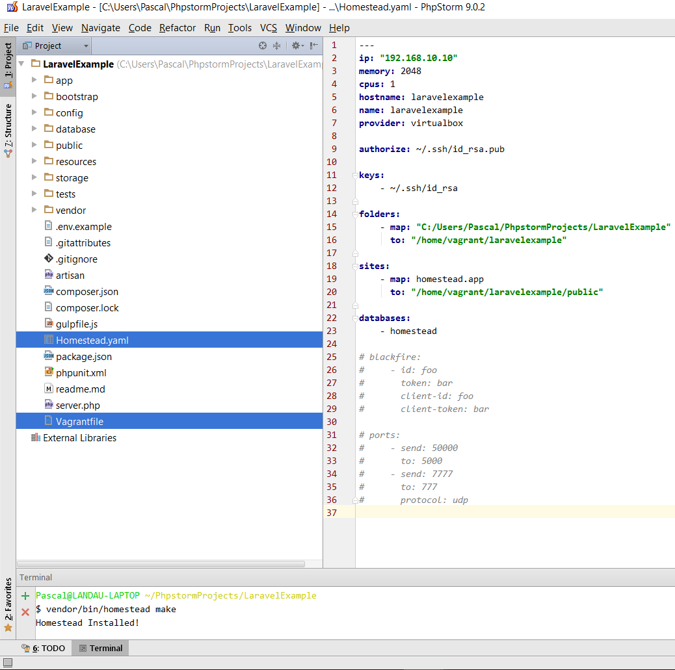Click the ip value "192.168.10.10"
This screenshot has height=670, width=675.
[418, 58]
